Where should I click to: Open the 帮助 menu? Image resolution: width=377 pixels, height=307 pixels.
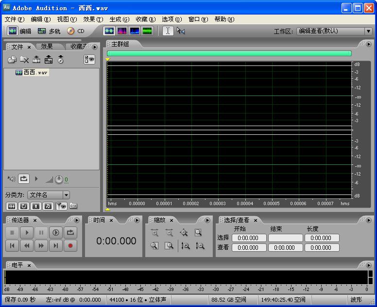pyautogui.click(x=224, y=19)
